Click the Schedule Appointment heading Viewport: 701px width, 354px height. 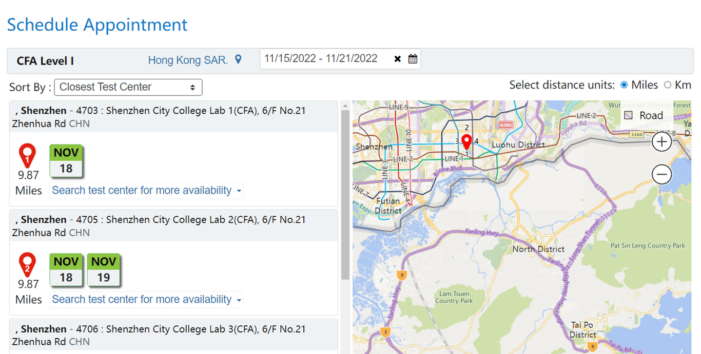coord(97,25)
